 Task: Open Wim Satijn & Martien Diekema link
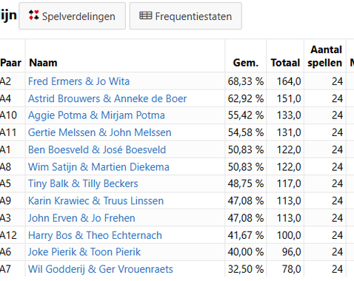pos(98,167)
